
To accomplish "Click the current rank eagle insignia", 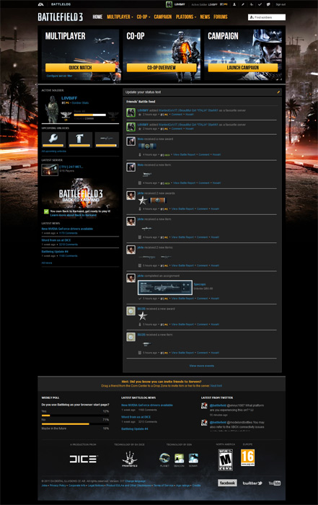I will click(66, 115).
